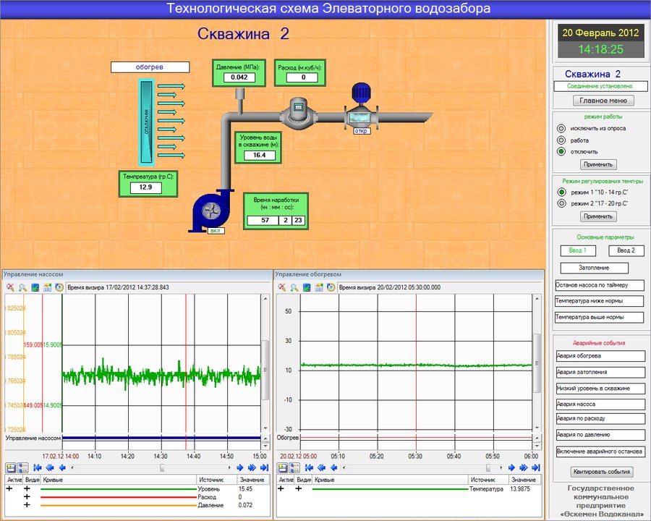The width and height of the screenshot is (651, 521).
Task: Click the clock icon in the pump chart toolbar
Action: [58, 287]
